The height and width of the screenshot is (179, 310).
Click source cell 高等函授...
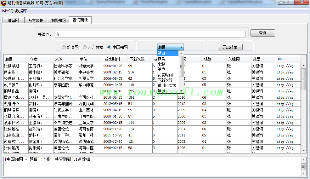click(66, 85)
